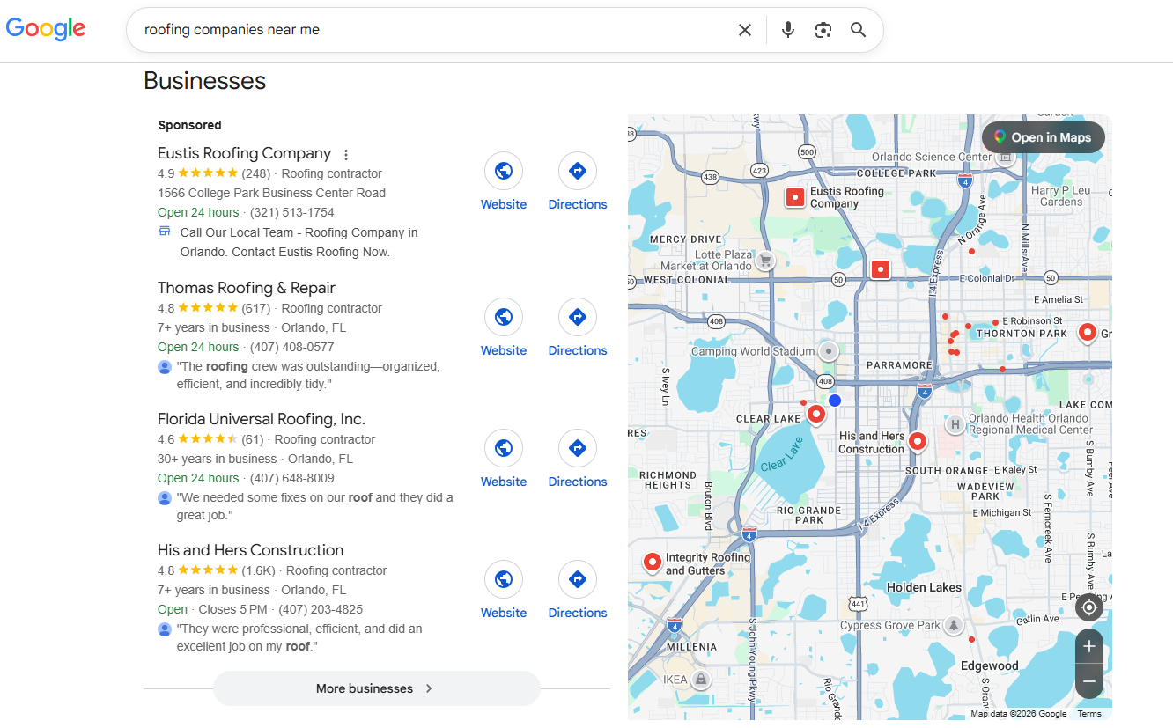The height and width of the screenshot is (728, 1173).
Task: Click the red pin near Thornton Park
Action: [x=1088, y=333]
